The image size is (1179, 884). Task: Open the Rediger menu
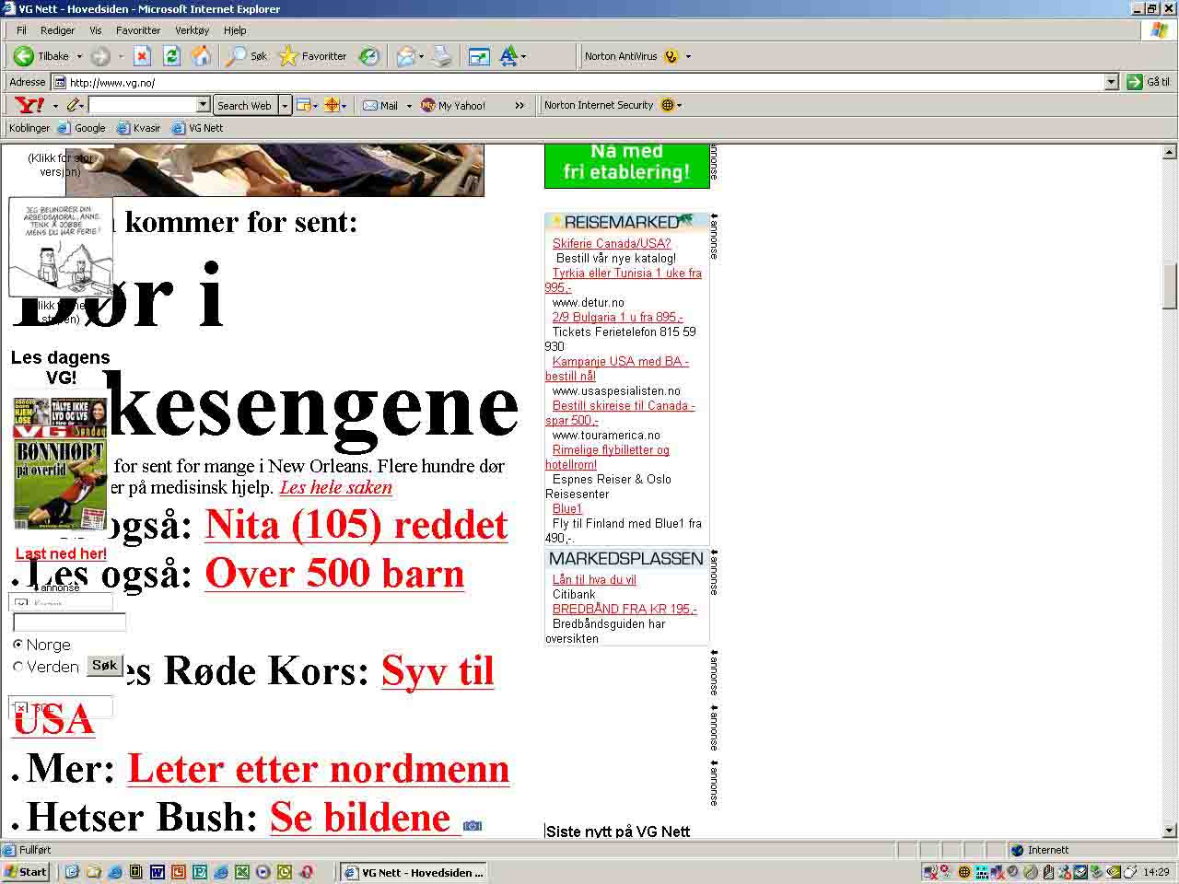click(x=57, y=30)
